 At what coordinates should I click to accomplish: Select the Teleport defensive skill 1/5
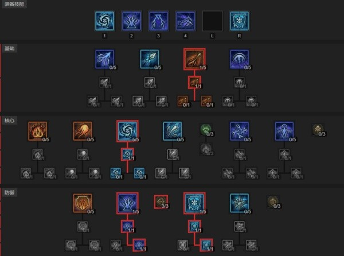point(127,203)
